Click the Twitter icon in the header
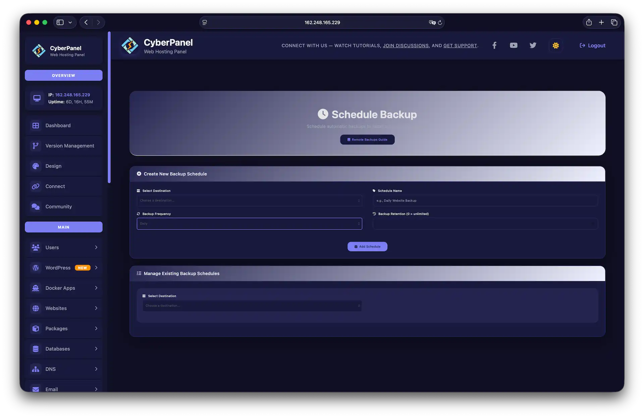The height and width of the screenshot is (418, 644). (x=533, y=45)
